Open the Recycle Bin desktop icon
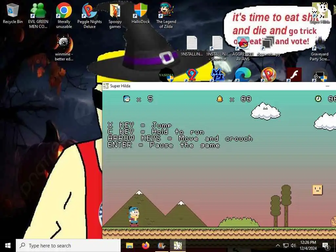 pos(13,13)
